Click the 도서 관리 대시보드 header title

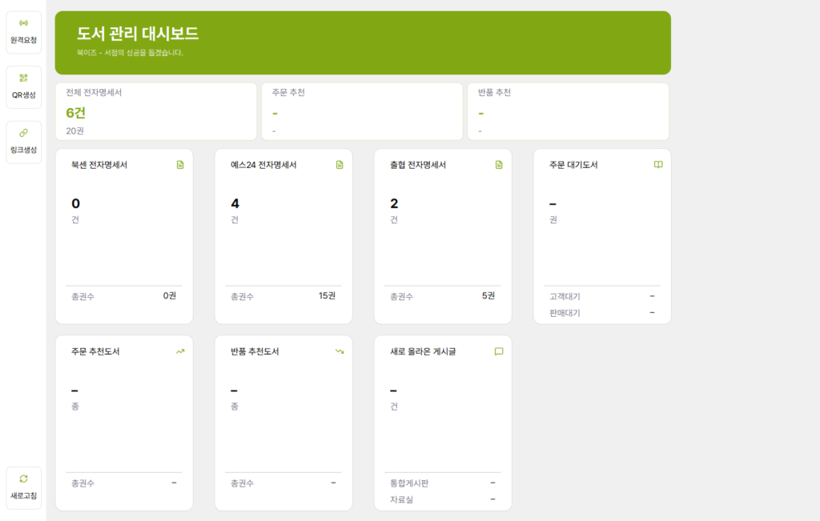coord(138,34)
